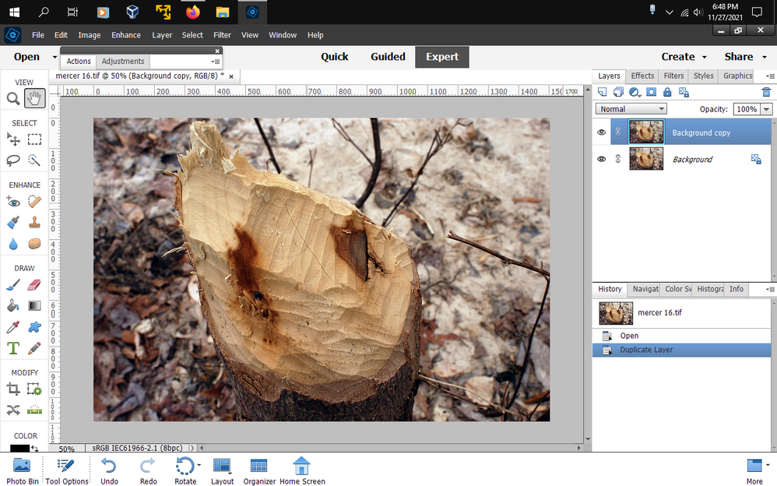This screenshot has width=777, height=486.
Task: Toggle the Tool Options panel
Action: point(67,470)
